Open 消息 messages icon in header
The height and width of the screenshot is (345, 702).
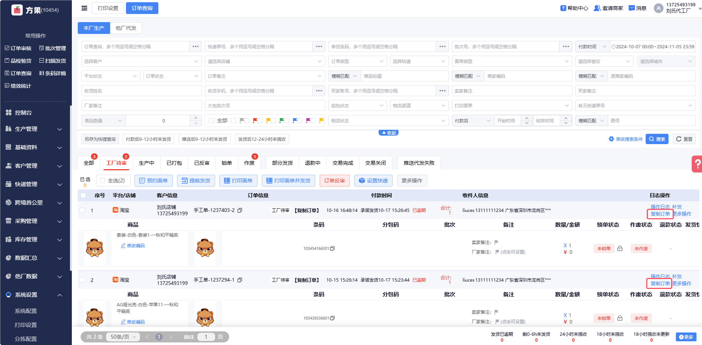click(x=632, y=8)
